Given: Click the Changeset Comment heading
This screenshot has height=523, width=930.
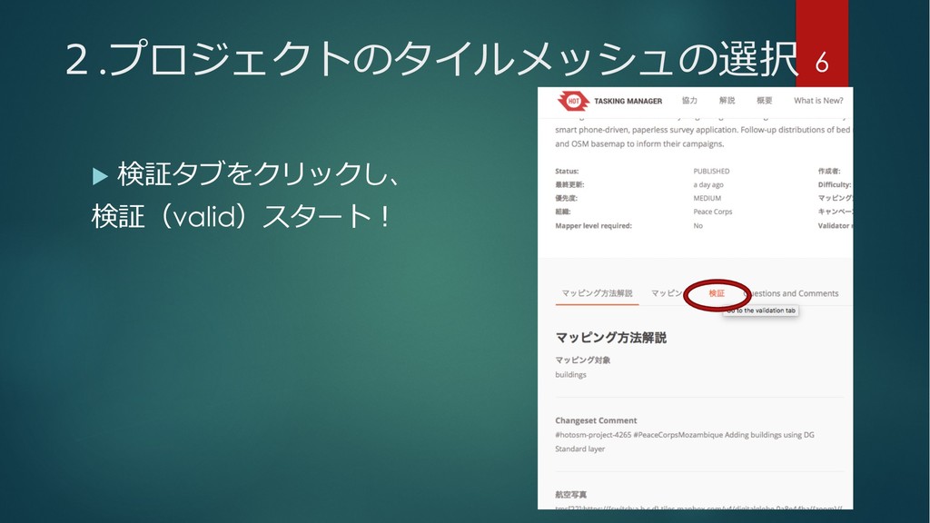Looking at the screenshot, I should point(596,420).
